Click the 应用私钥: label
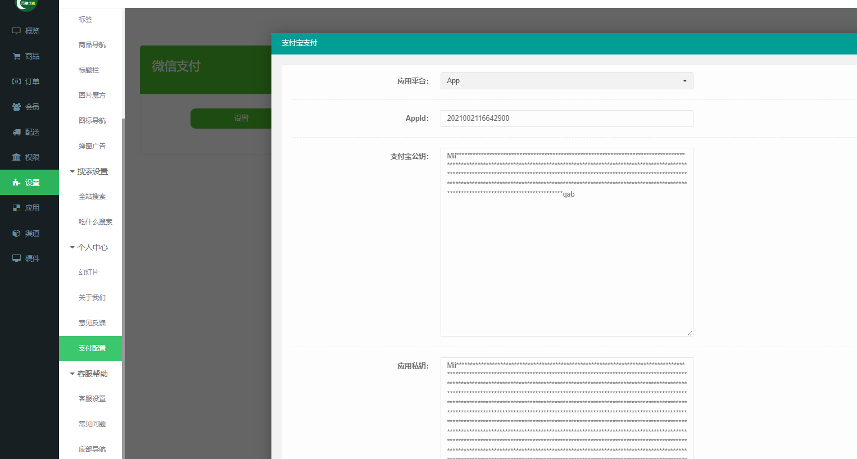857x459 pixels. click(413, 366)
